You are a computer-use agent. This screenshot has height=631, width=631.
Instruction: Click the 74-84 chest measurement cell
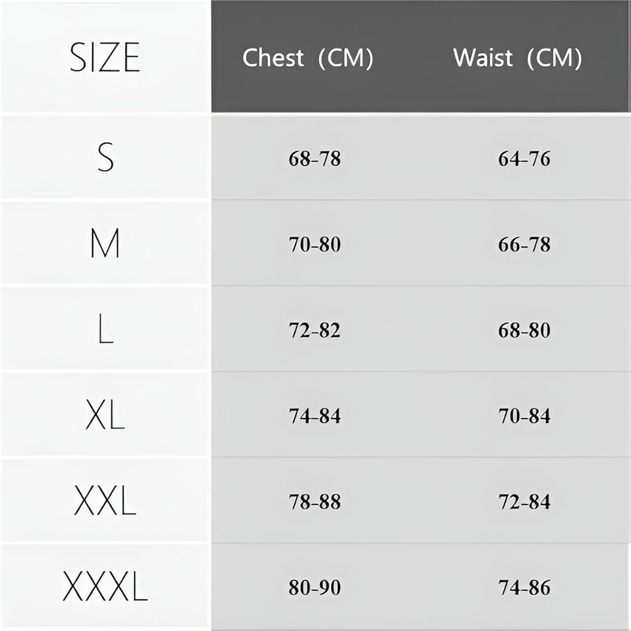[x=315, y=416]
